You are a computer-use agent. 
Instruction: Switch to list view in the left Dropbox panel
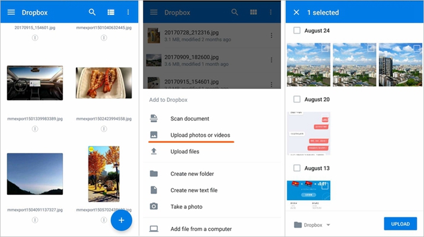[x=111, y=12]
